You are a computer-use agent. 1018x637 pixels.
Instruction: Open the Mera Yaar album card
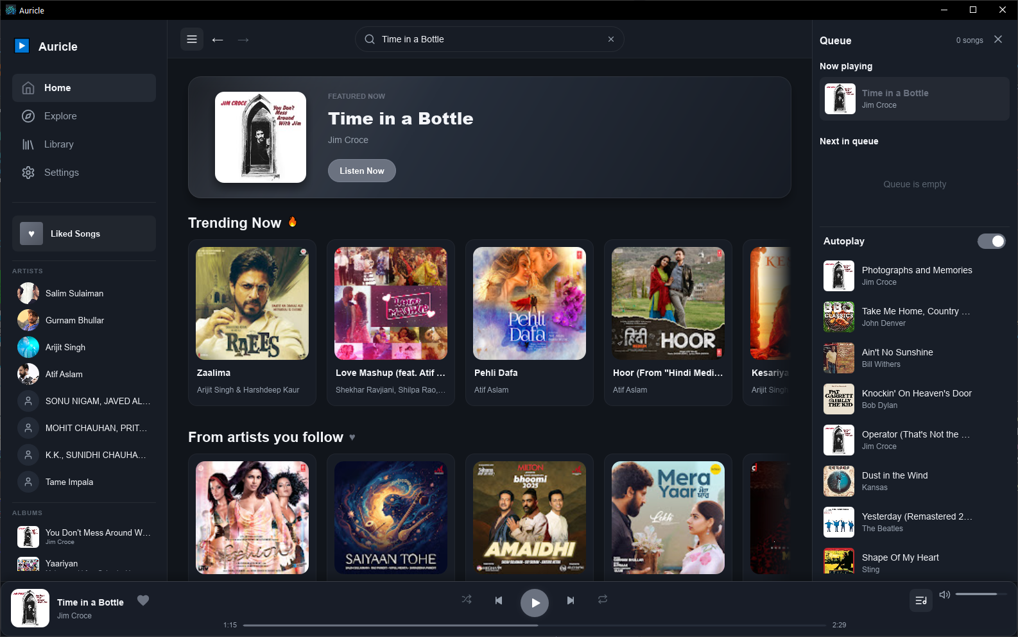tap(668, 518)
